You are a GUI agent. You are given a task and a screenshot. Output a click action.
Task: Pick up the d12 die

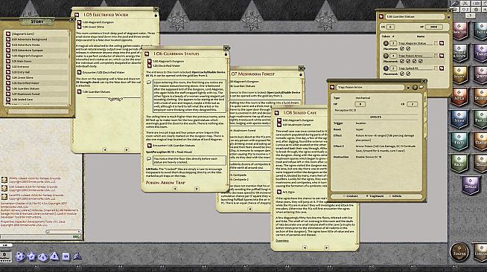pyautogui.click(x=31, y=256)
